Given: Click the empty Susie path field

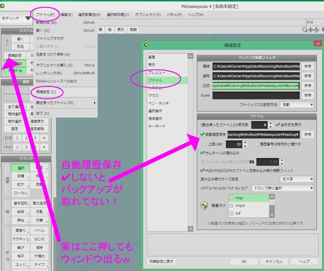Looking at the screenshot, I should click(x=256, y=95).
